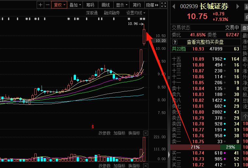Click the latest red candlestick at 10.96
This screenshot has width=248, height=168.
coord(144,36)
